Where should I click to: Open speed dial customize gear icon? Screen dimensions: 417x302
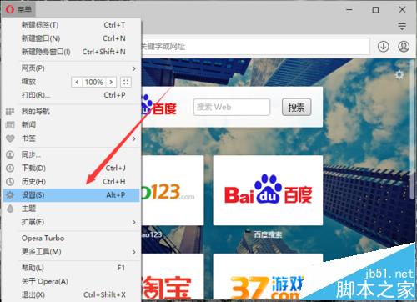coord(399,75)
